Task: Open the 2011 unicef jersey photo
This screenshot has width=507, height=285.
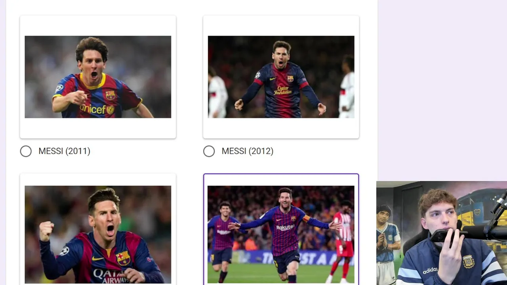Action: click(98, 77)
